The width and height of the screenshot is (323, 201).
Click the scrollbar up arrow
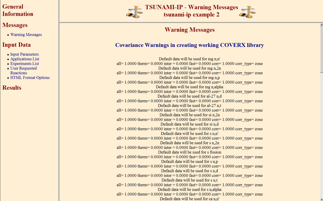(x=321, y=25)
